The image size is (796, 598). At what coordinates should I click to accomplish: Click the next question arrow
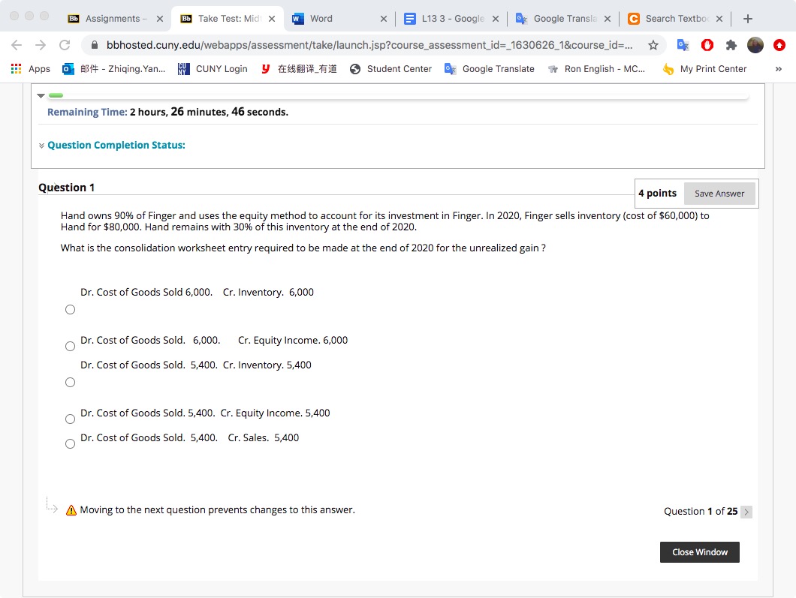click(746, 511)
